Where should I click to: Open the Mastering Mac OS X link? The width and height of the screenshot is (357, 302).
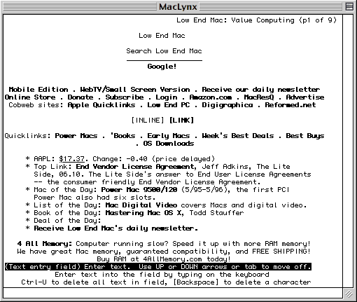tap(143, 213)
